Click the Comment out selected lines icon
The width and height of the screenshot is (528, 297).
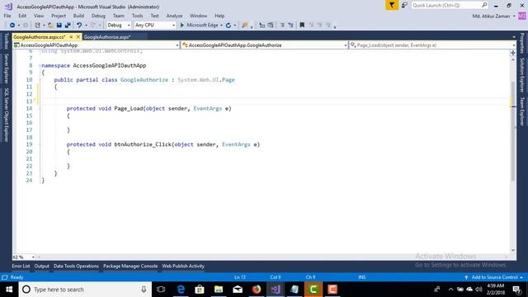(x=282, y=26)
